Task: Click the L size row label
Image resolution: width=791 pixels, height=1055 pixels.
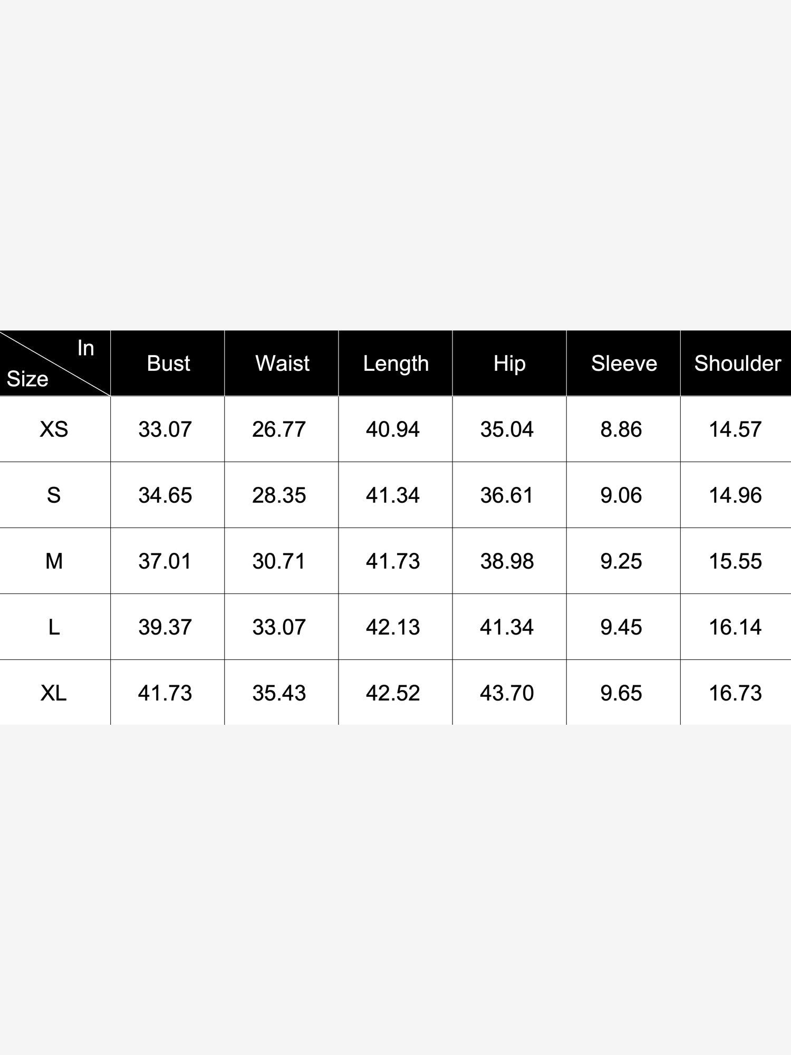Action: (54, 627)
